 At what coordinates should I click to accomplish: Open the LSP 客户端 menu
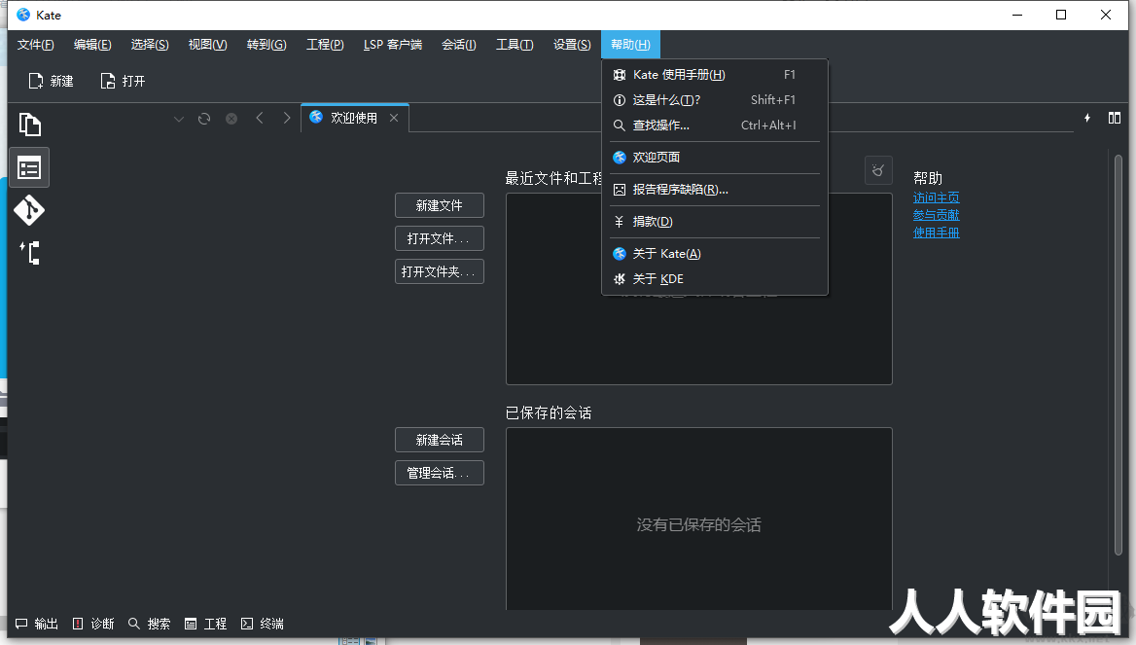click(x=393, y=44)
